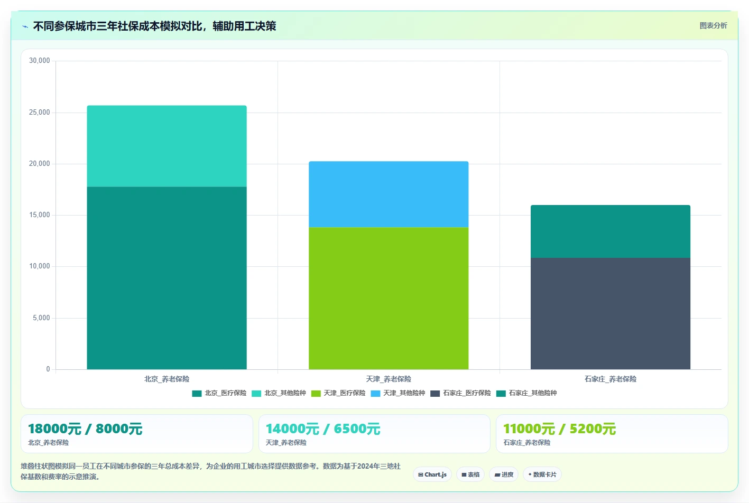Click the 石家庄_养老保险 x-axis label
Viewport: 749px width, 503px height.
(x=611, y=379)
